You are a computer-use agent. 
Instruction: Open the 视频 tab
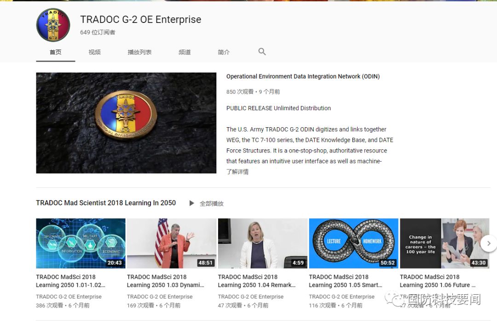(x=94, y=52)
